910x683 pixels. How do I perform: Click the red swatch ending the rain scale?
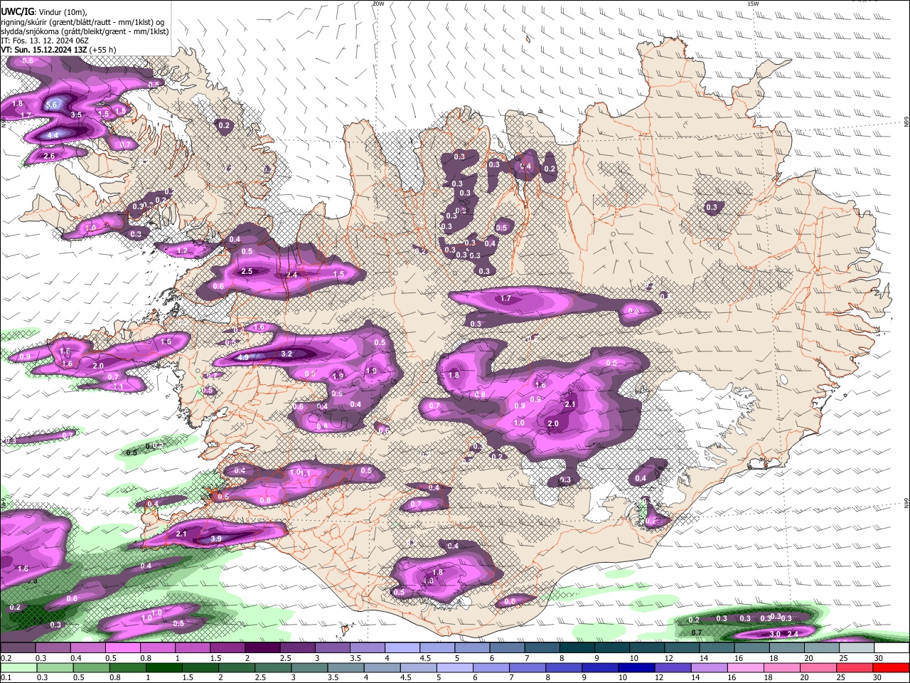891,667
